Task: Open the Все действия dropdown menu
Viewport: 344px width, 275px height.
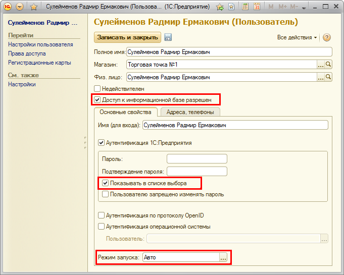Action: click(x=297, y=38)
